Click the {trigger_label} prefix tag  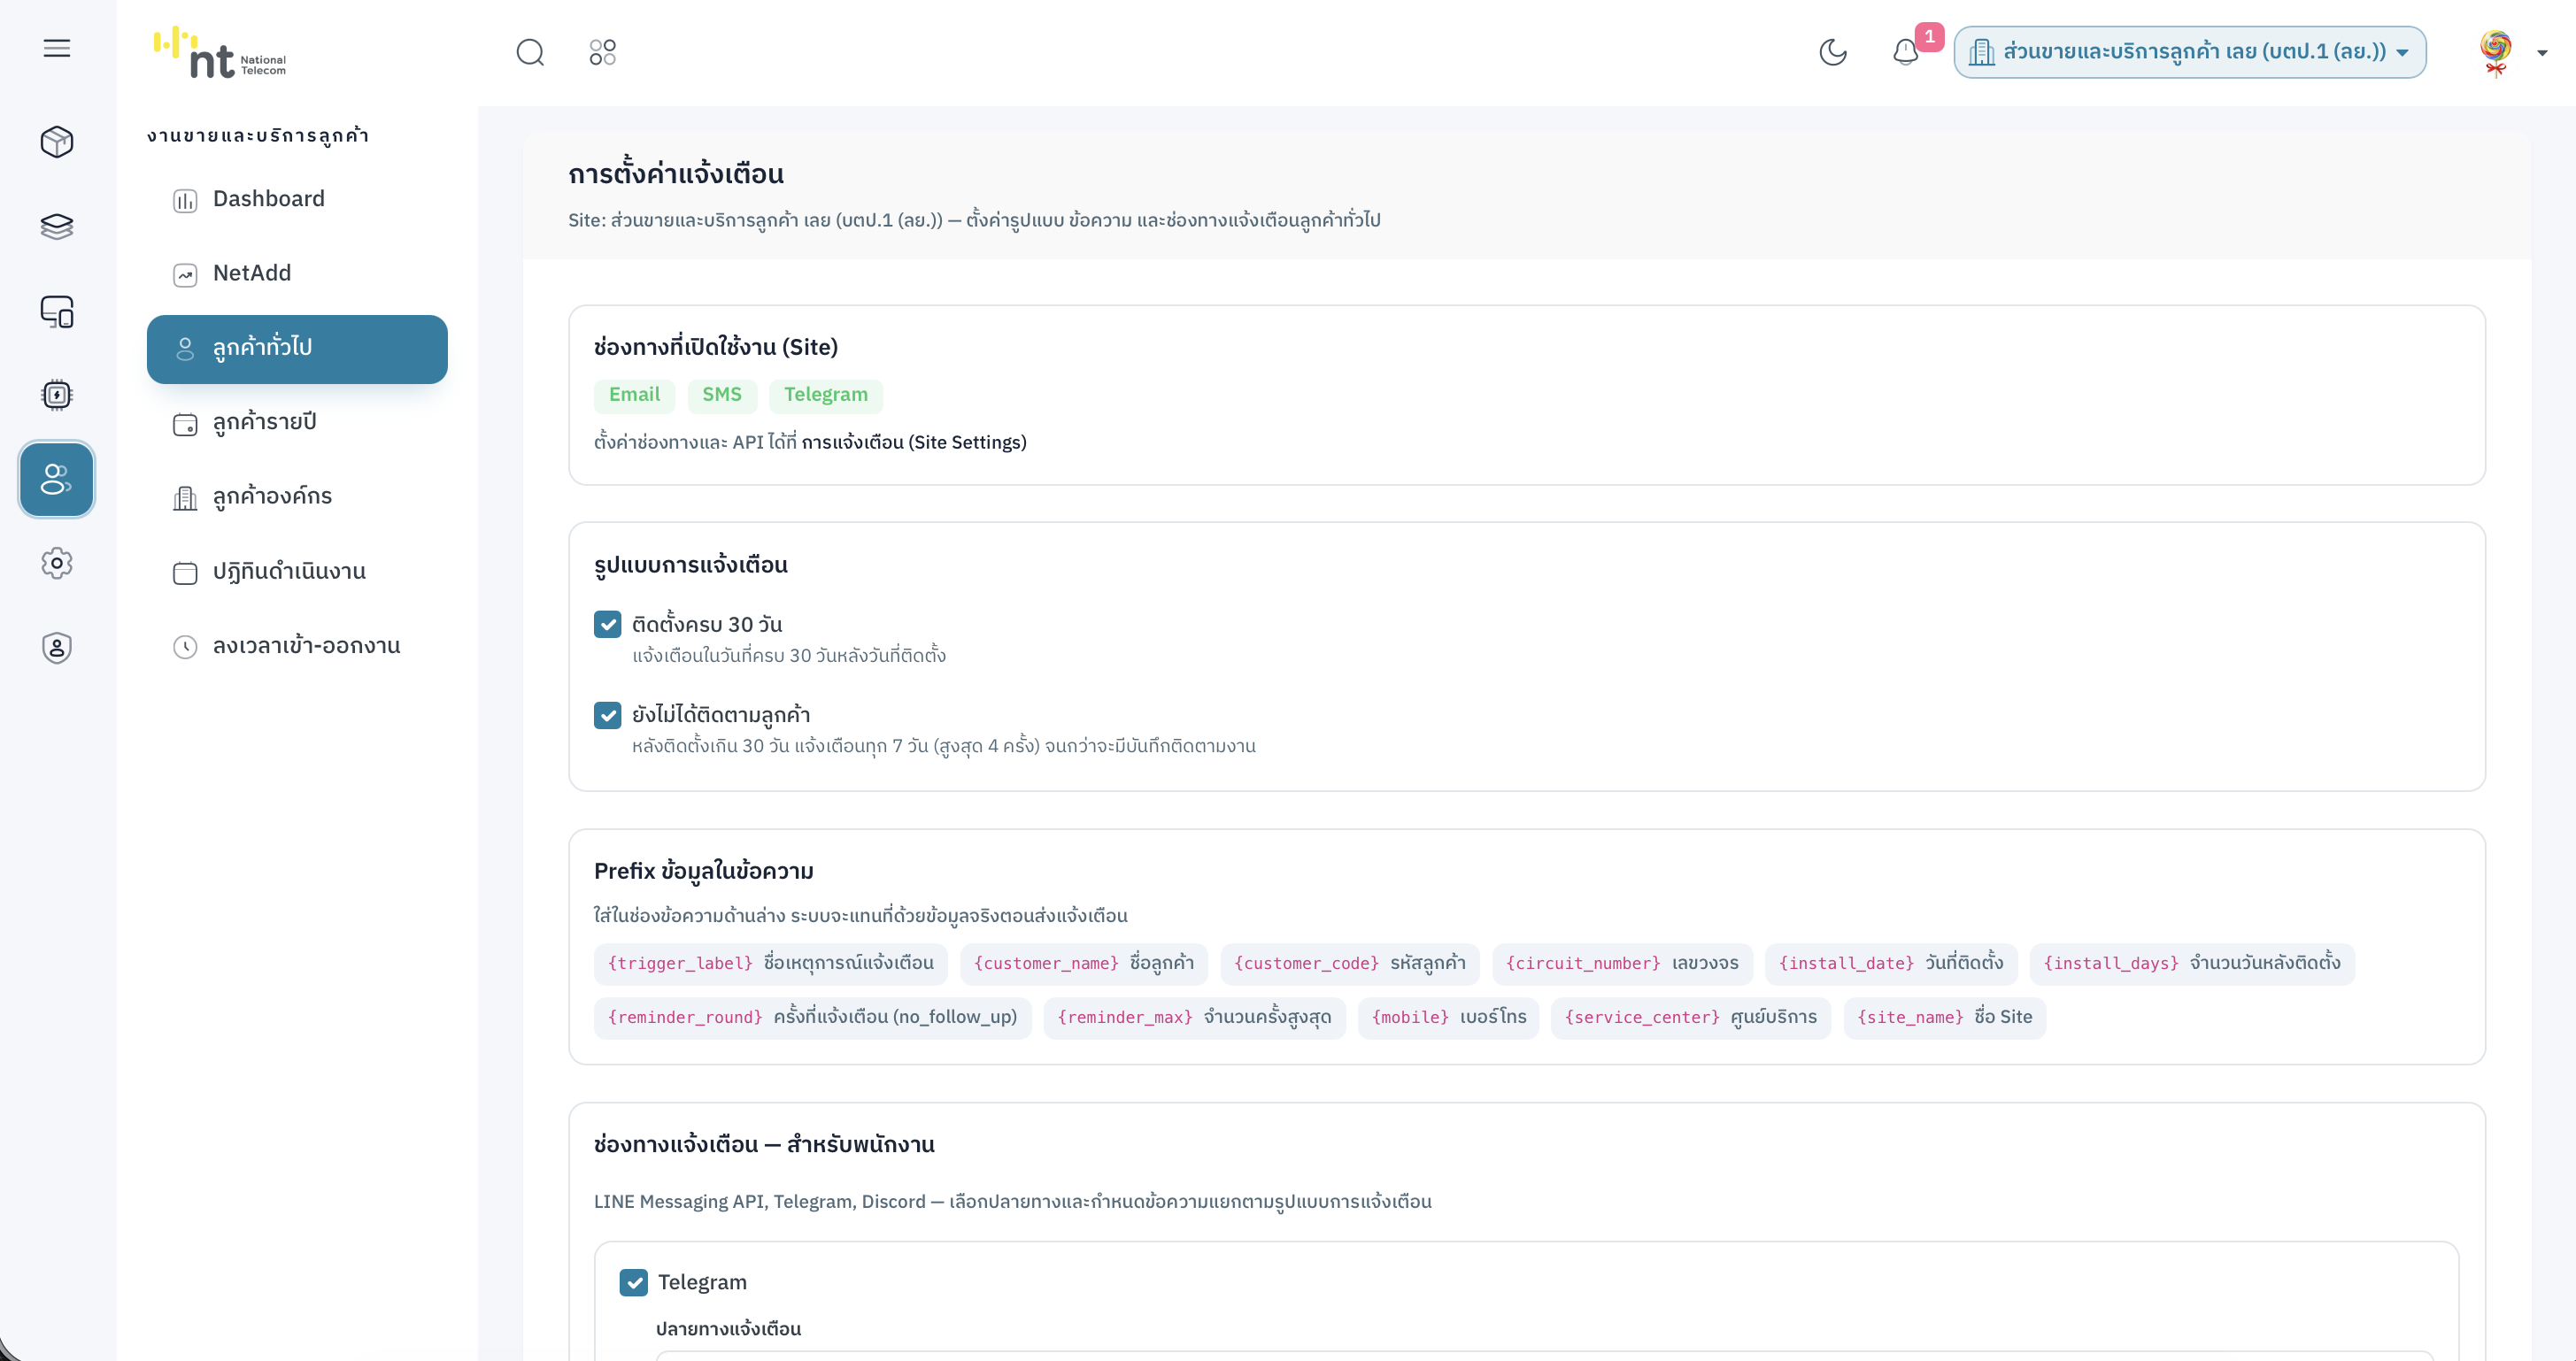pyautogui.click(x=770, y=963)
